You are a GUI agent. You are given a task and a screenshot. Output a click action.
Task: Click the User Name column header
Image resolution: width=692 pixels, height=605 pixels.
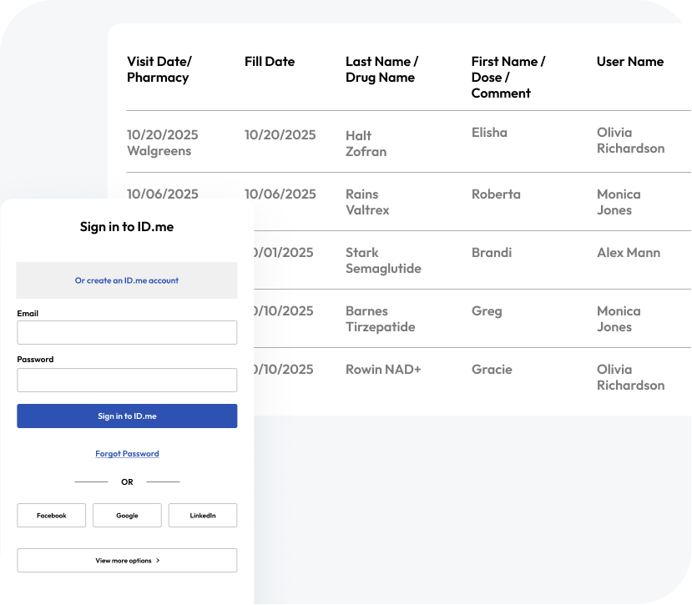tap(630, 62)
